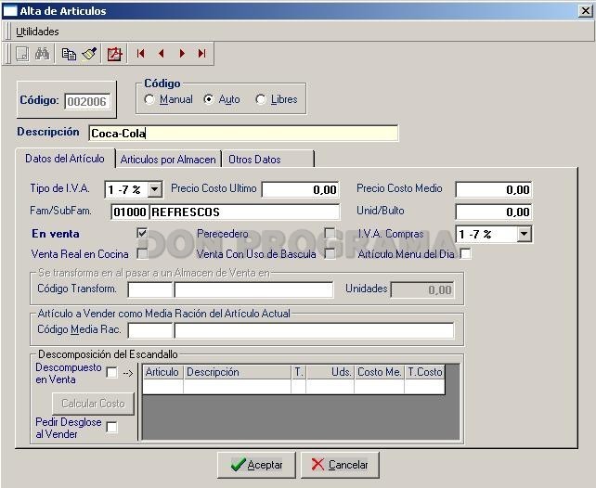Image resolution: width=596 pixels, height=488 pixels.
Task: Expand the Tipo de I.V.A. dropdown
Action: coord(155,189)
